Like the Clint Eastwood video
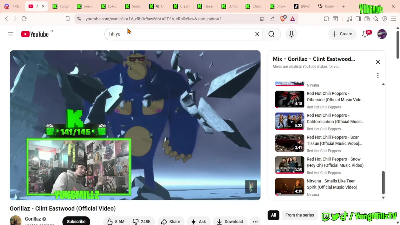The width and height of the screenshot is (400, 225). tap(115, 222)
